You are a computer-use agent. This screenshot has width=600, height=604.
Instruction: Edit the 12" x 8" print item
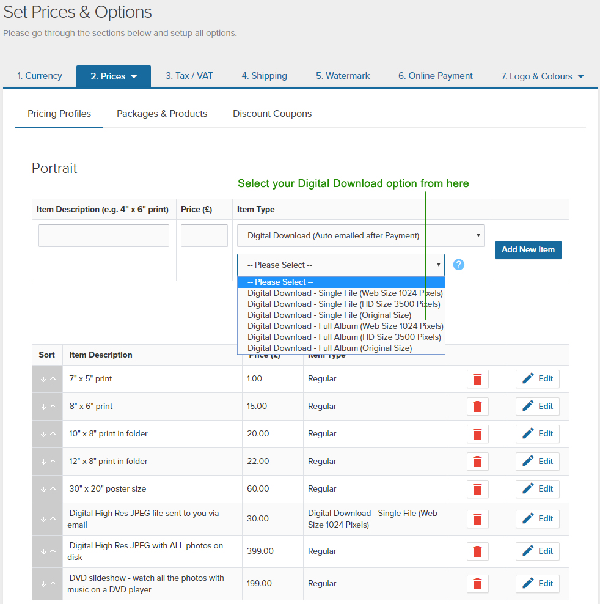coord(538,462)
